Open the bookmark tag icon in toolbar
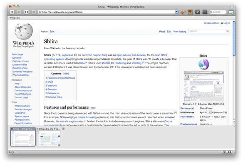Image resolution: width=243 pixels, height=164 pixels. (x=183, y=12)
